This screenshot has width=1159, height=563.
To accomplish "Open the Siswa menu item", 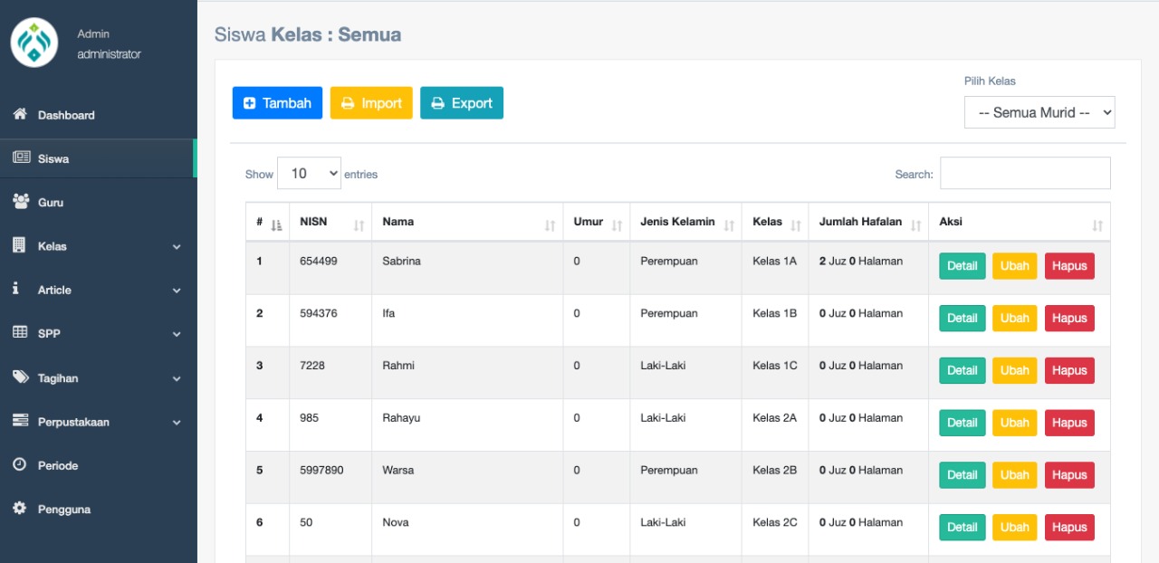I will pos(53,158).
